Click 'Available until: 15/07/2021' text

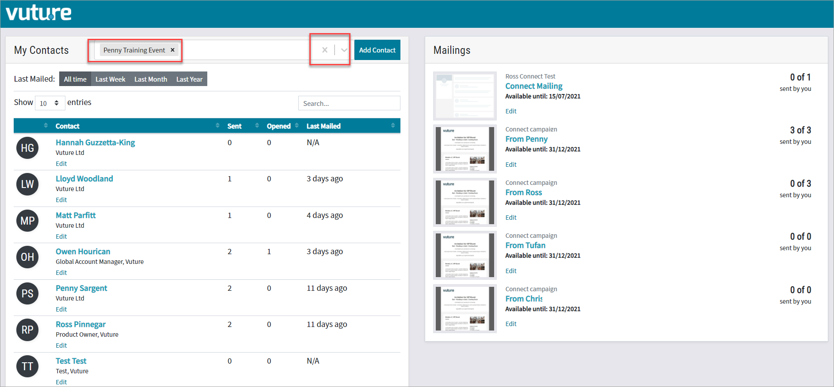(543, 96)
